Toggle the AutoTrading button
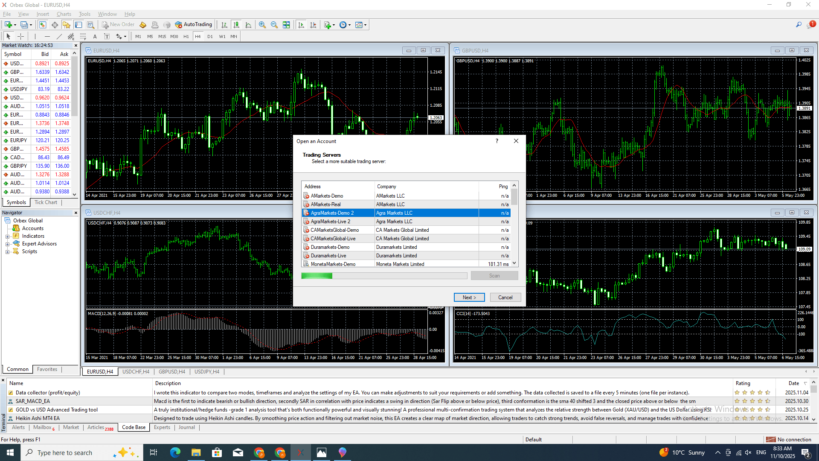Viewport: 819px width, 461px height. click(194, 25)
